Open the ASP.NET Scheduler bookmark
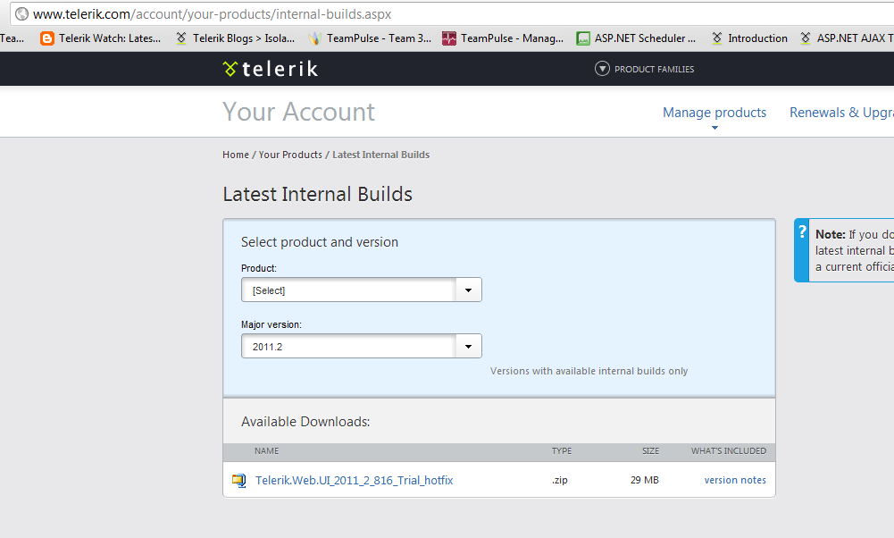The width and height of the screenshot is (894, 538). point(636,38)
